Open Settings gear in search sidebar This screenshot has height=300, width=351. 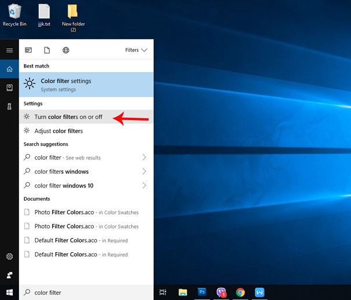(x=9, y=256)
